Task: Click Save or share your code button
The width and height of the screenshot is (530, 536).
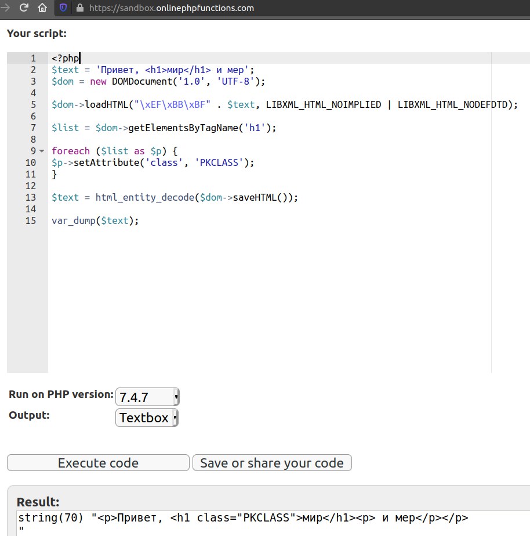Action: tap(272, 463)
